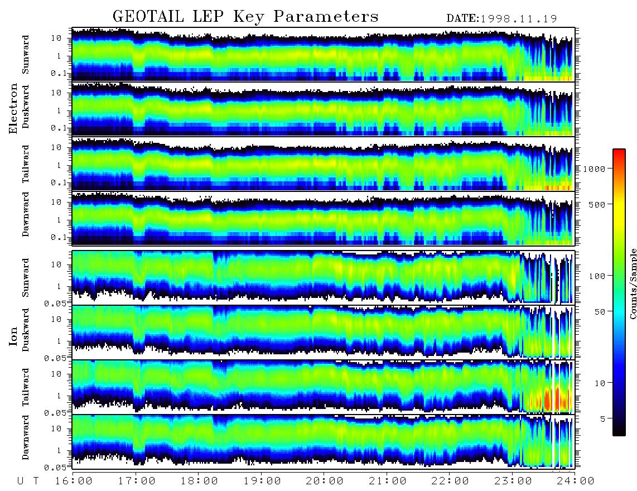Click the "0.05" tick label of Ion Sunward panel
This screenshot has width=637, height=491.
(x=56, y=303)
